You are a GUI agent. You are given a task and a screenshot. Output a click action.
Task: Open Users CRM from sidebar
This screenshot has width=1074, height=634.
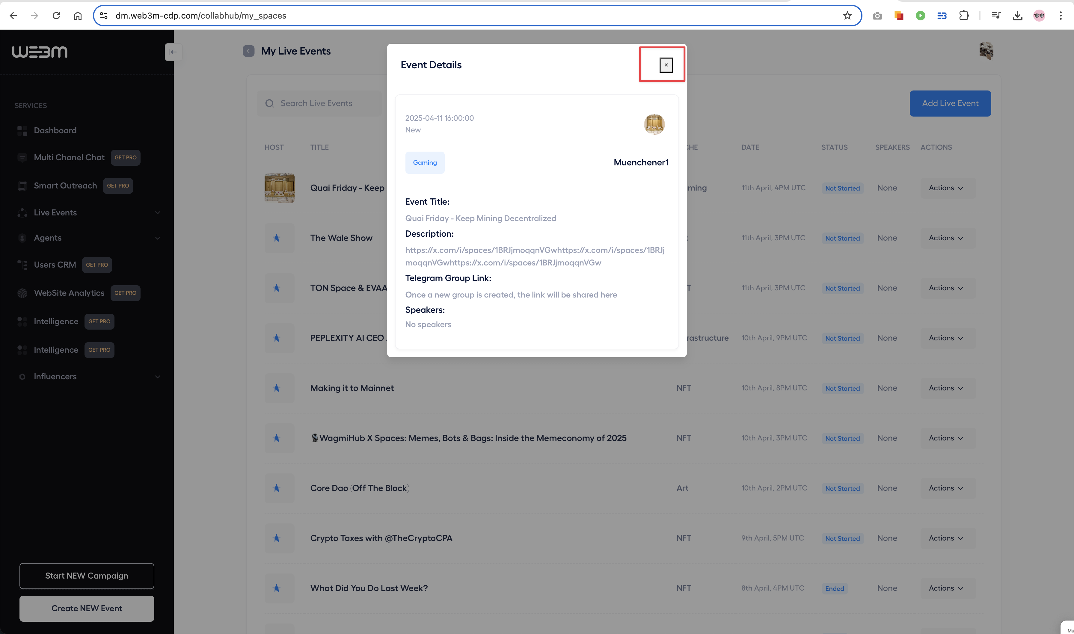[55, 265]
